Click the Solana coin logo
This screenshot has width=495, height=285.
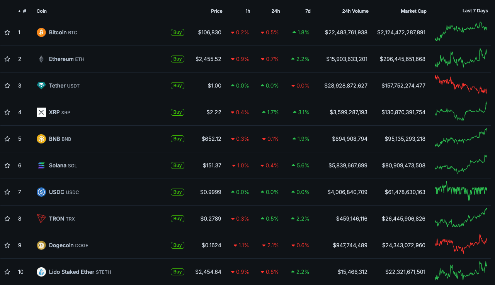(x=41, y=165)
